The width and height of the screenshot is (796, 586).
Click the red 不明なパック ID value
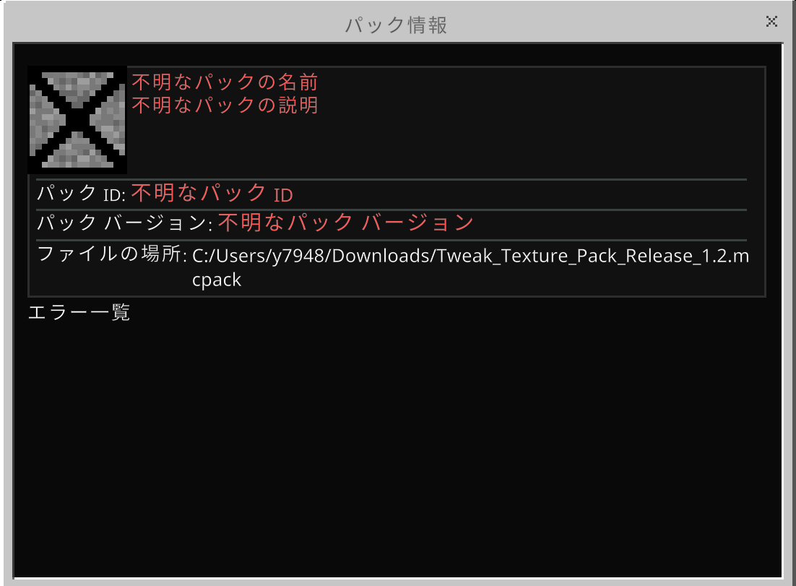212,194
